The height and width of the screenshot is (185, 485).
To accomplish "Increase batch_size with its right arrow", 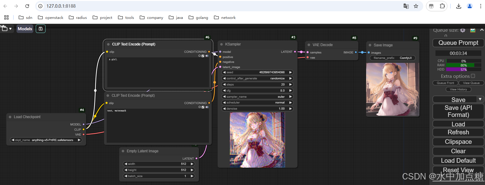I will (x=192, y=176).
